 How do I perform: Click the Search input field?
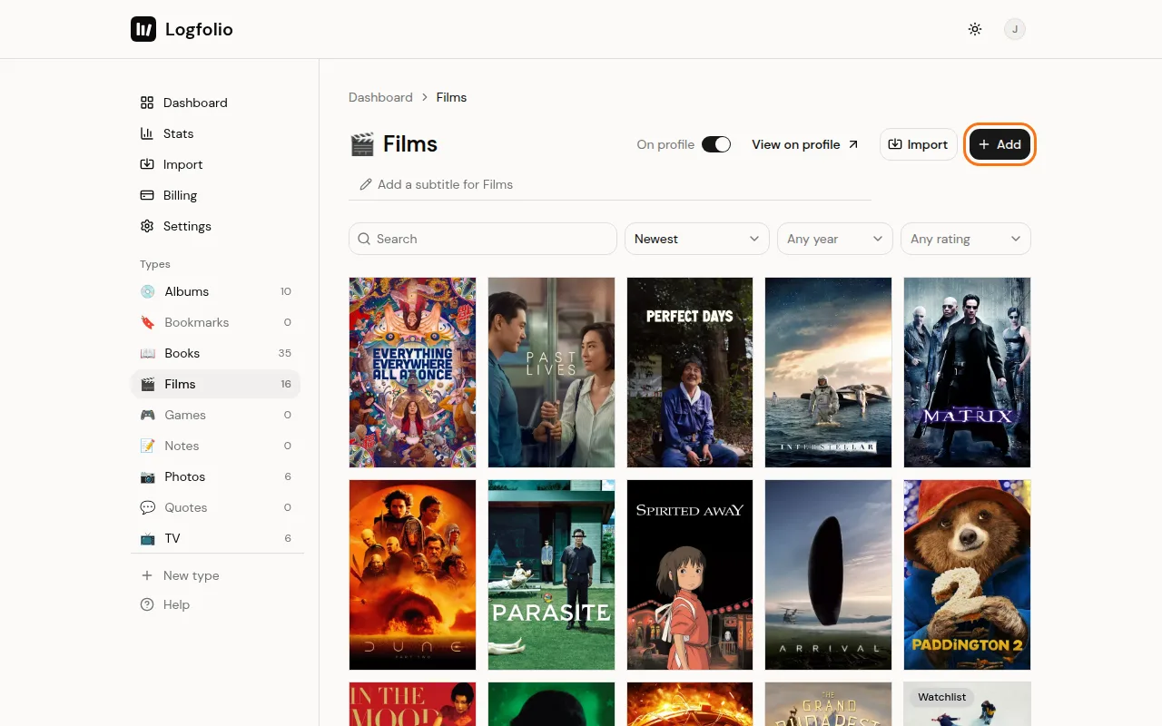(483, 239)
